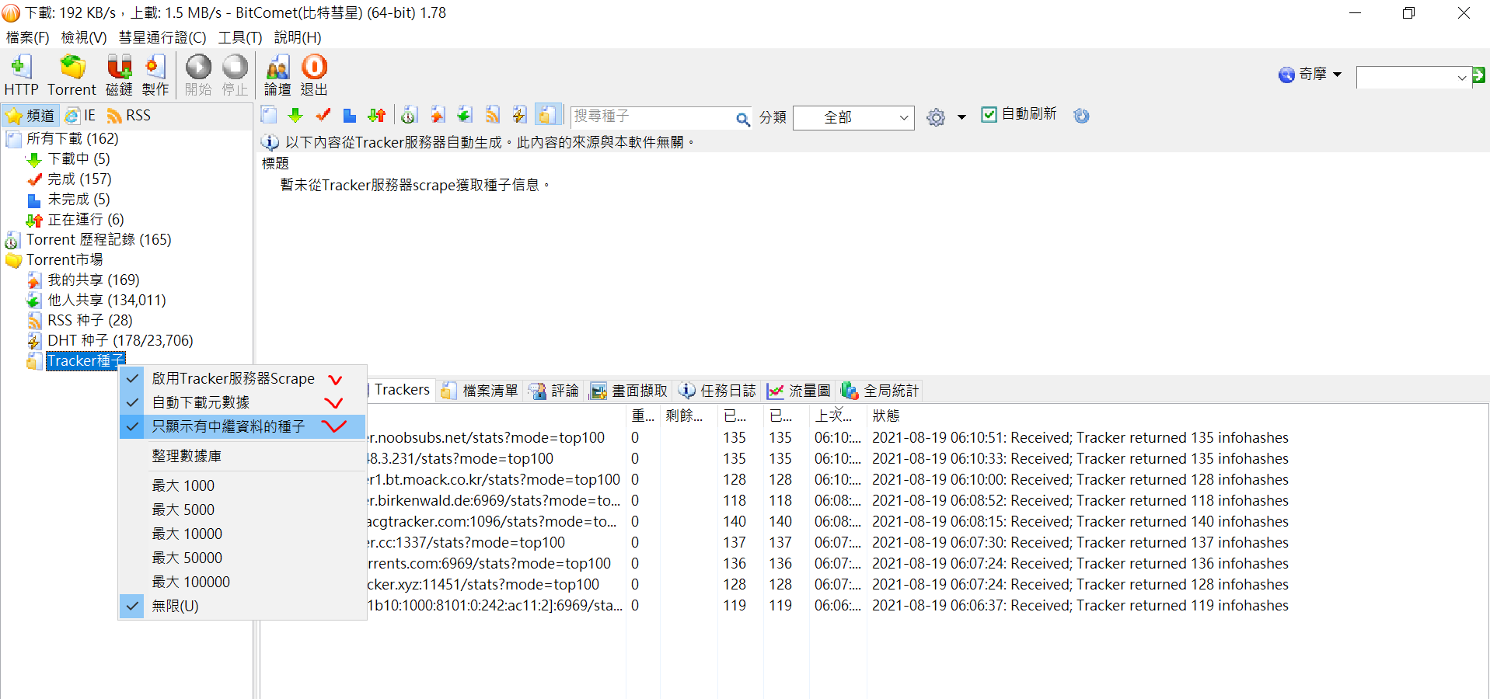Toggle the 自動刷新 checkbox
The height and width of the screenshot is (699, 1490).
pos(989,114)
